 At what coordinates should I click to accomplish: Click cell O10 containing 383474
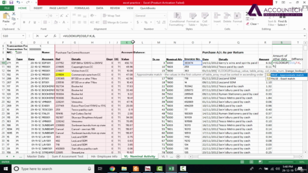point(192,63)
